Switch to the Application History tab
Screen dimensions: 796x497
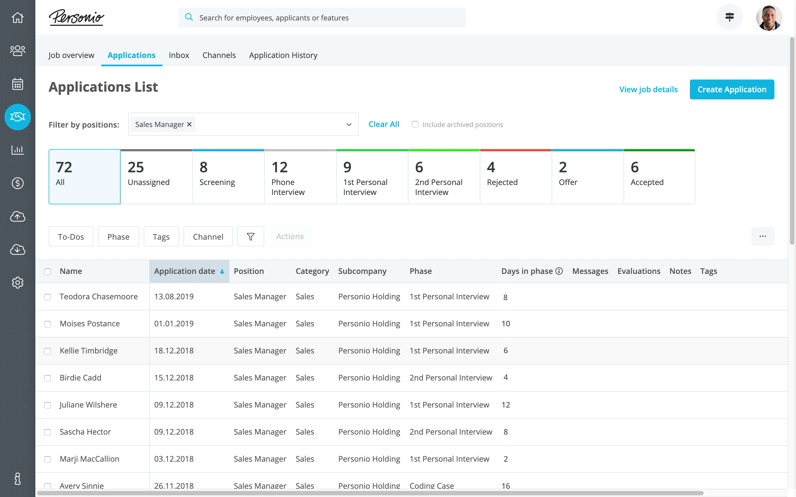click(283, 55)
